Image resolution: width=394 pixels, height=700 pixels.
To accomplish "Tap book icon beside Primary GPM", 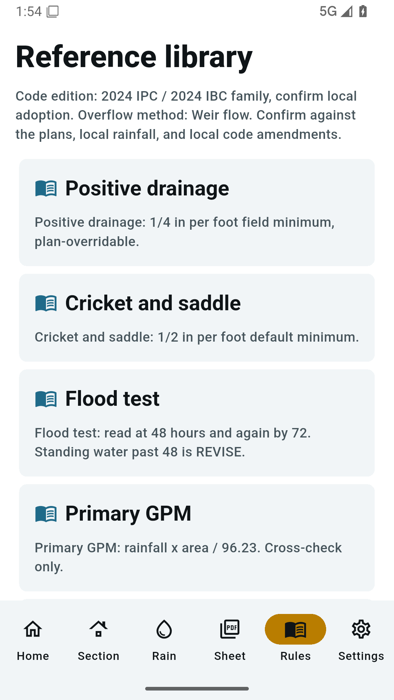I will (x=46, y=514).
